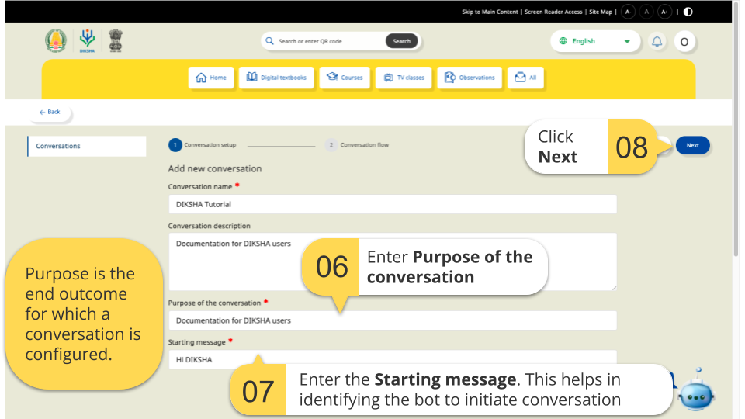Toggle the high contrast mode icon
This screenshot has height=419, width=745.
688,12
